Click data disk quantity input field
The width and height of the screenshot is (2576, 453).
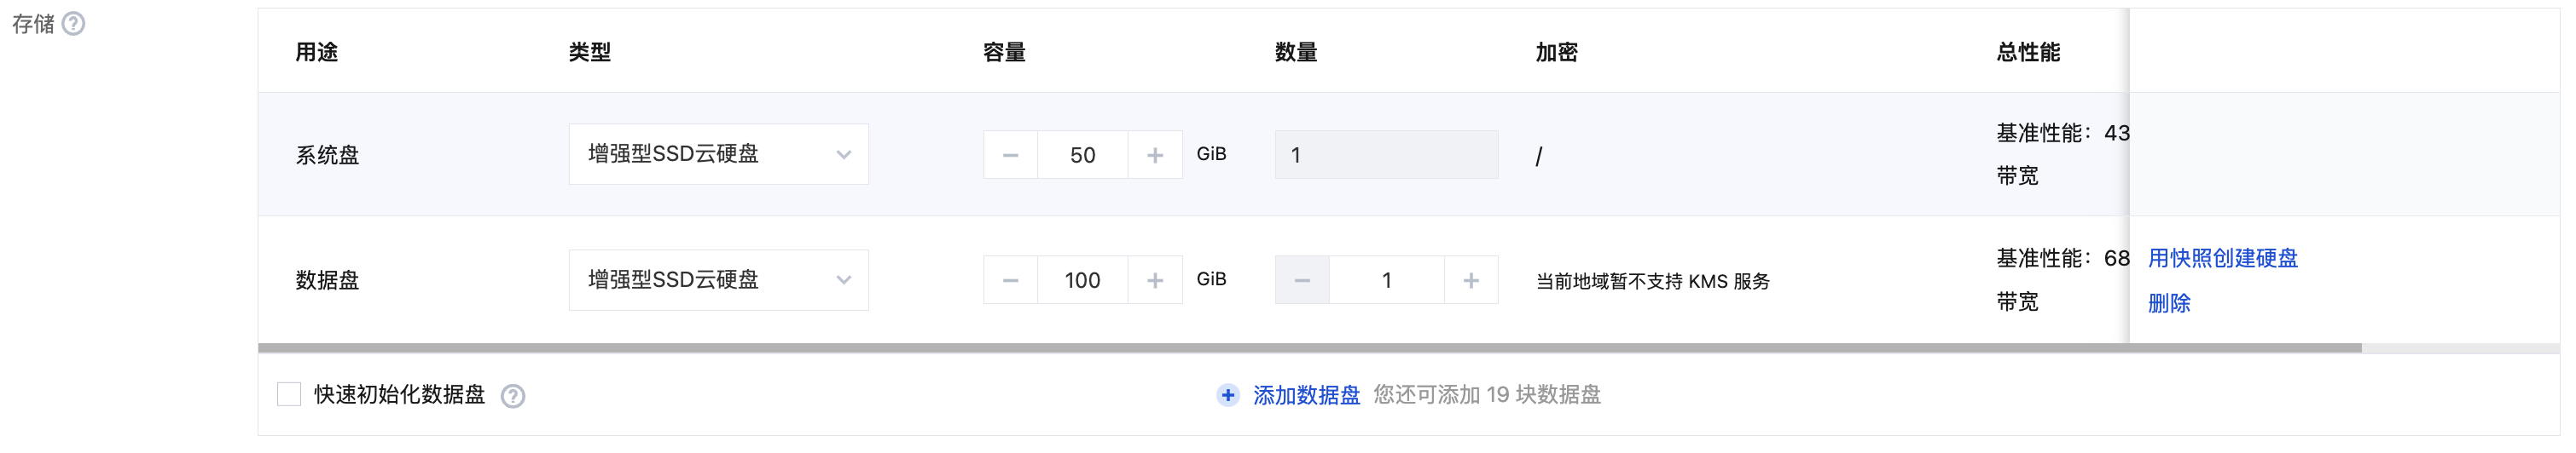click(1386, 281)
